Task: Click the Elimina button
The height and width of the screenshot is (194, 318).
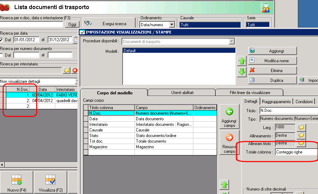Action: point(272,70)
